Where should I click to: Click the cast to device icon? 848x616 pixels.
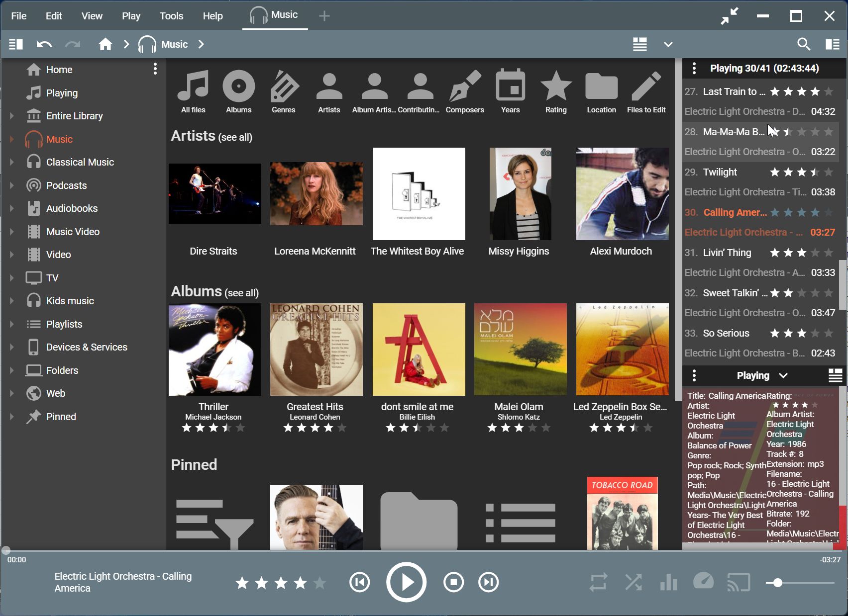(739, 582)
